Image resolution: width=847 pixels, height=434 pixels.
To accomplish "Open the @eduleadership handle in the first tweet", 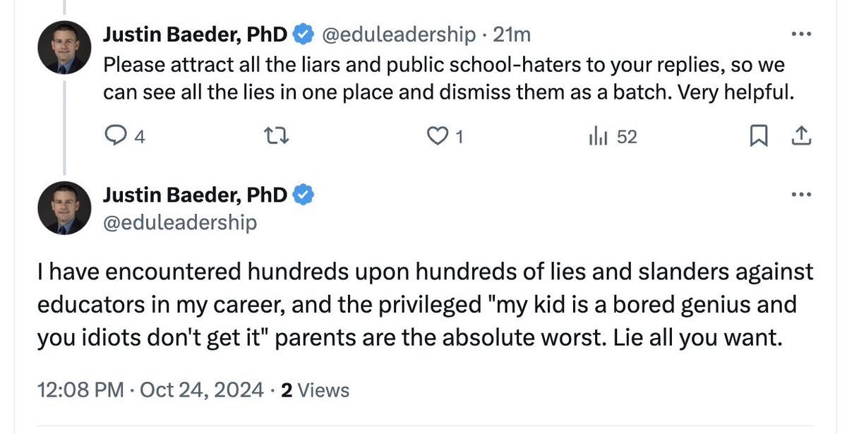I will coord(400,34).
